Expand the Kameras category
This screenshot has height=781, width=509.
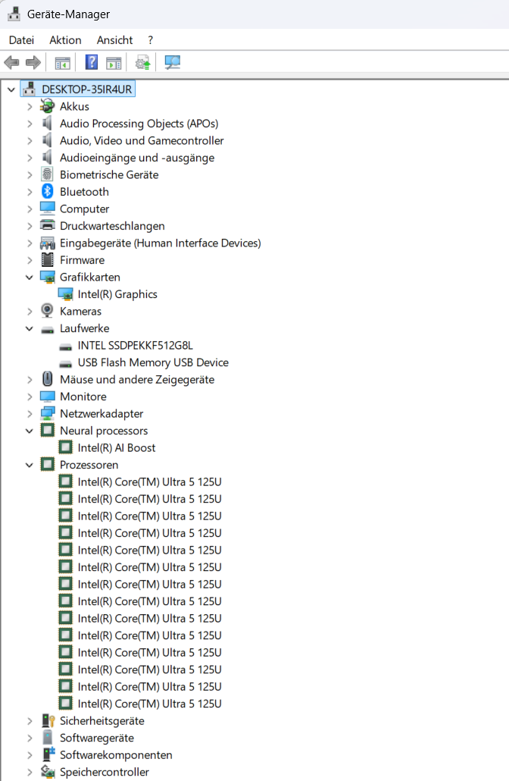click(x=30, y=312)
